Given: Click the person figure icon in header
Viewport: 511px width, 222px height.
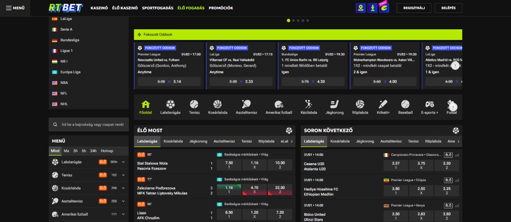Looking at the screenshot, I should [x=372, y=8].
